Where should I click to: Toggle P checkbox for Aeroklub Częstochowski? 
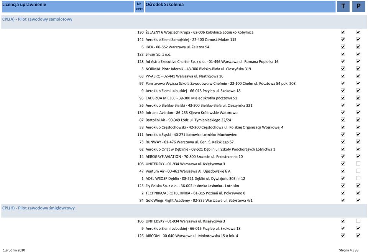(358, 127)
